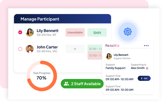Click the Shift tag for Lily Bennett
The height and width of the screenshot is (103, 163).
coord(97,32)
